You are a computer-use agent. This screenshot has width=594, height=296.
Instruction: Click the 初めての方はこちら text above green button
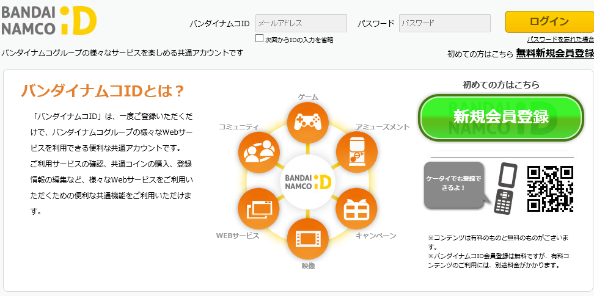click(x=501, y=85)
